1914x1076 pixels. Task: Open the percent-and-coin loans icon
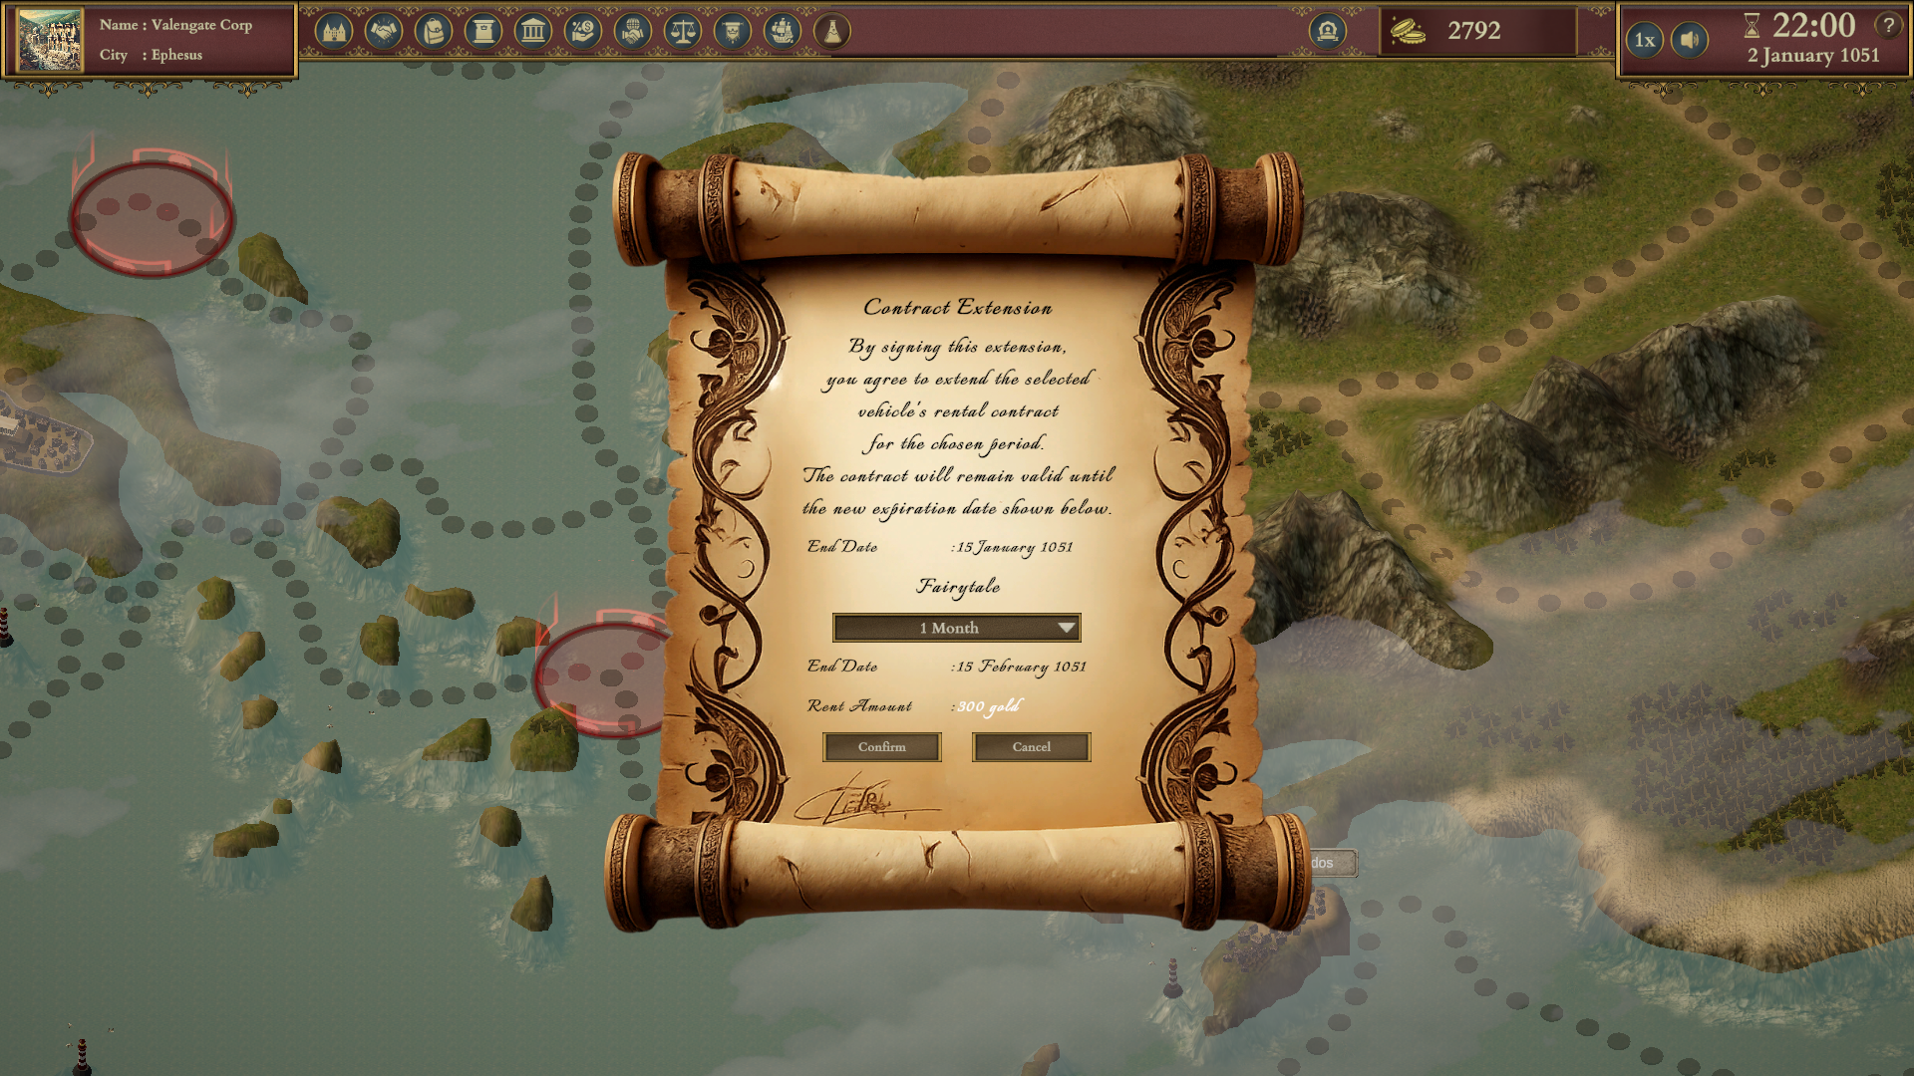(x=583, y=32)
